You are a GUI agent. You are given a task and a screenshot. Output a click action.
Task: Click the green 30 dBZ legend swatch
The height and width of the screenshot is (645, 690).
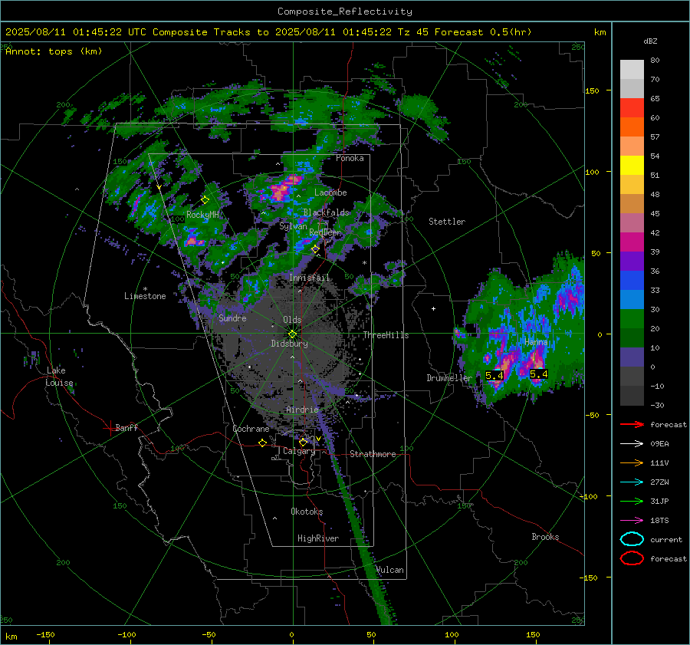click(632, 318)
